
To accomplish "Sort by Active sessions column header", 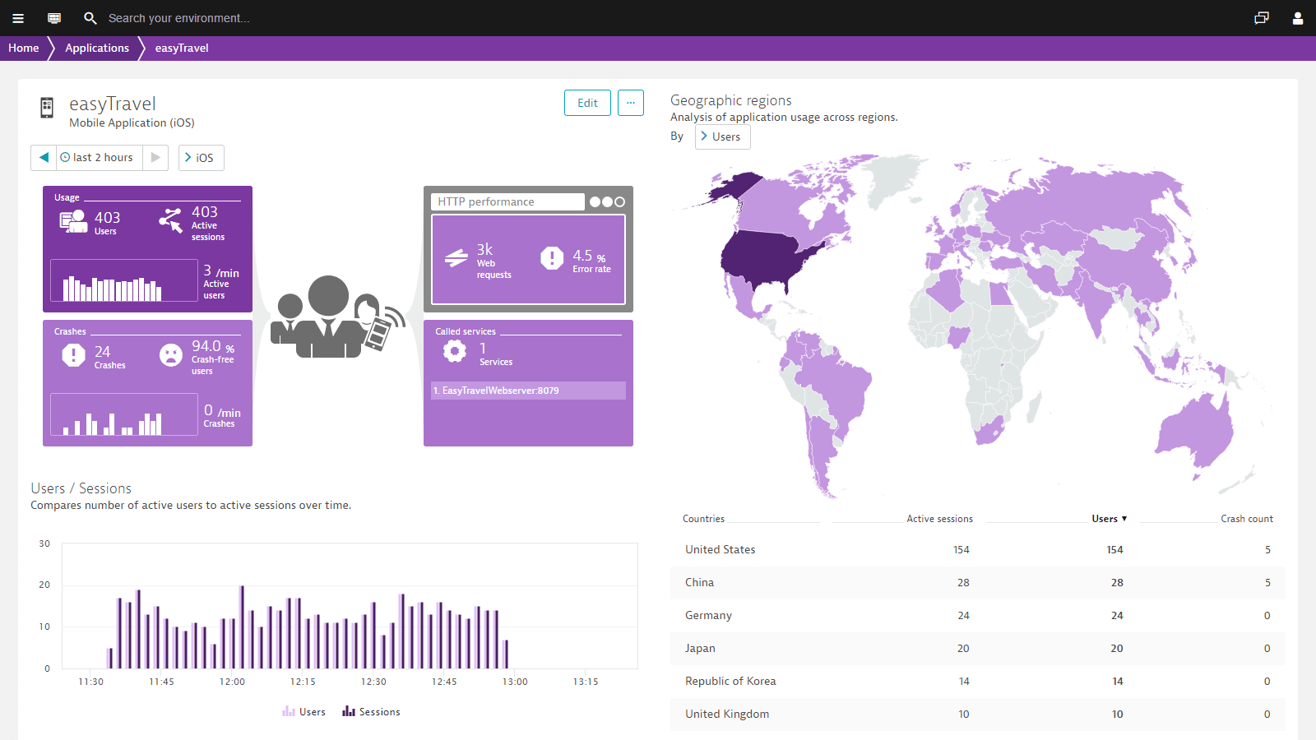I will (939, 519).
